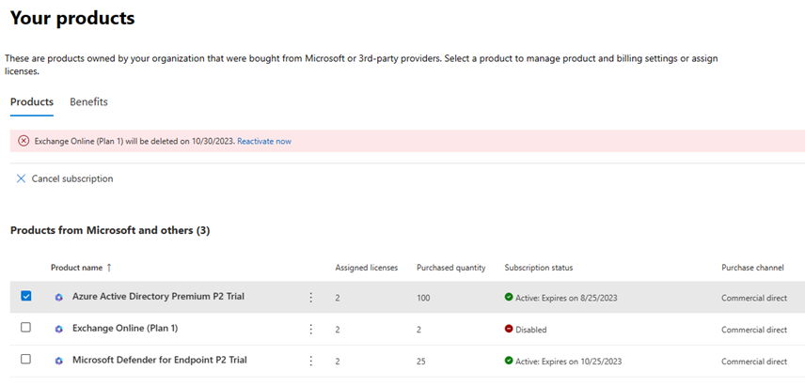805x386 pixels.
Task: Click the red error icon in alert banner
Action: [x=24, y=141]
